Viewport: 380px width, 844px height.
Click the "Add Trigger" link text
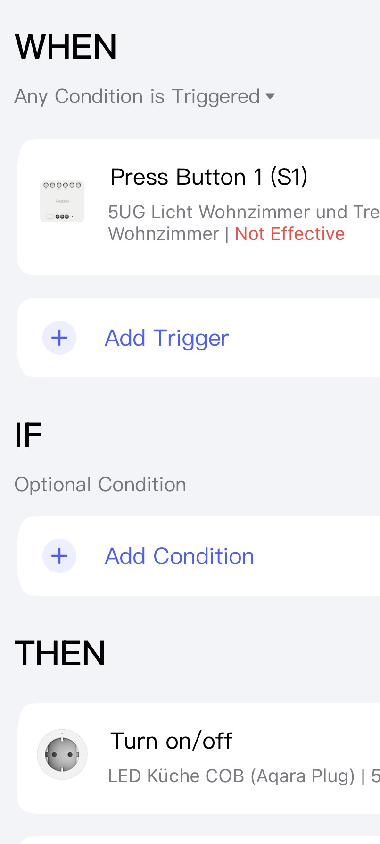coord(166,338)
